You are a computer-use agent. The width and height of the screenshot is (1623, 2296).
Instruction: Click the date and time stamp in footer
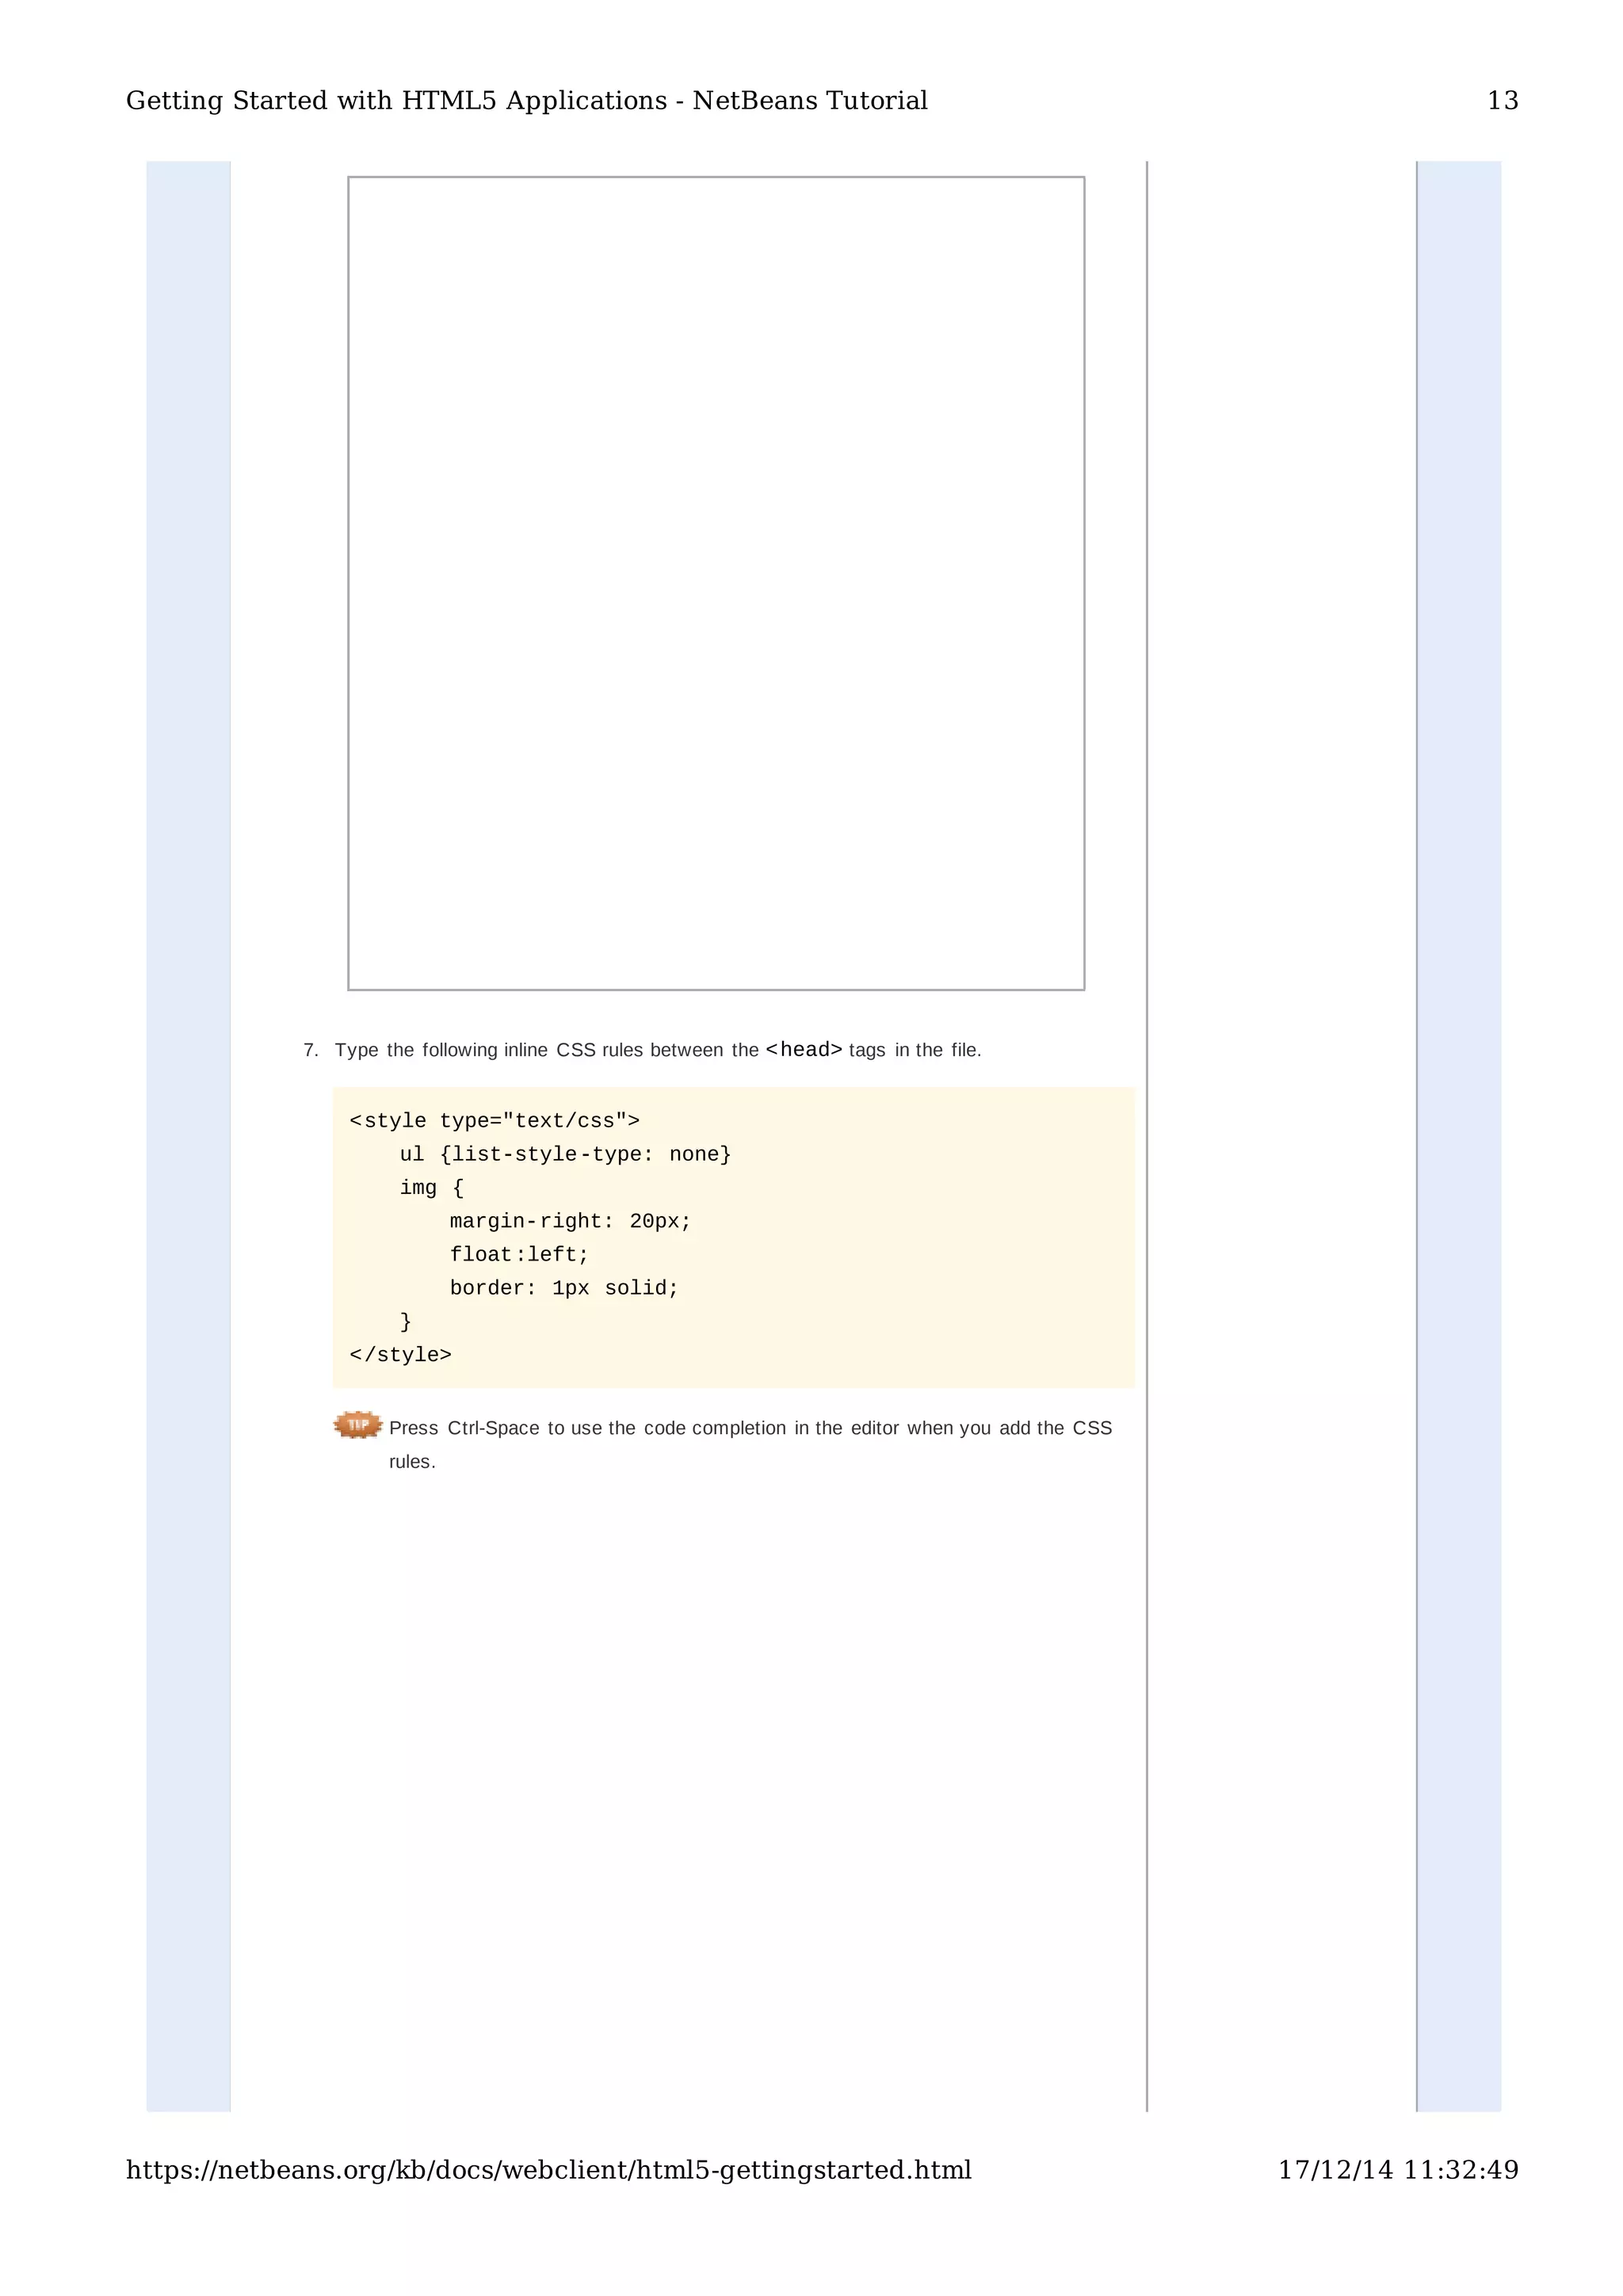tap(1397, 2170)
